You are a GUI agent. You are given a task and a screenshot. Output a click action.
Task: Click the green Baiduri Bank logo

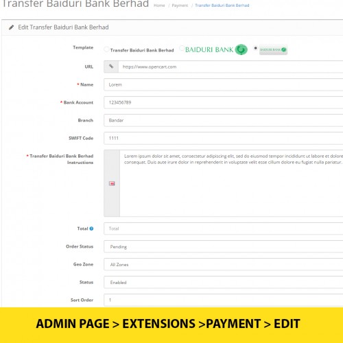216,49
